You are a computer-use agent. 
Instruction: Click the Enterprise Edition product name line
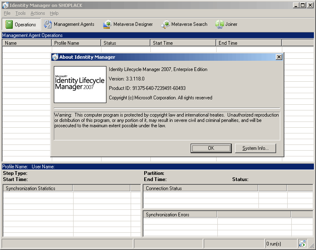(x=158, y=69)
